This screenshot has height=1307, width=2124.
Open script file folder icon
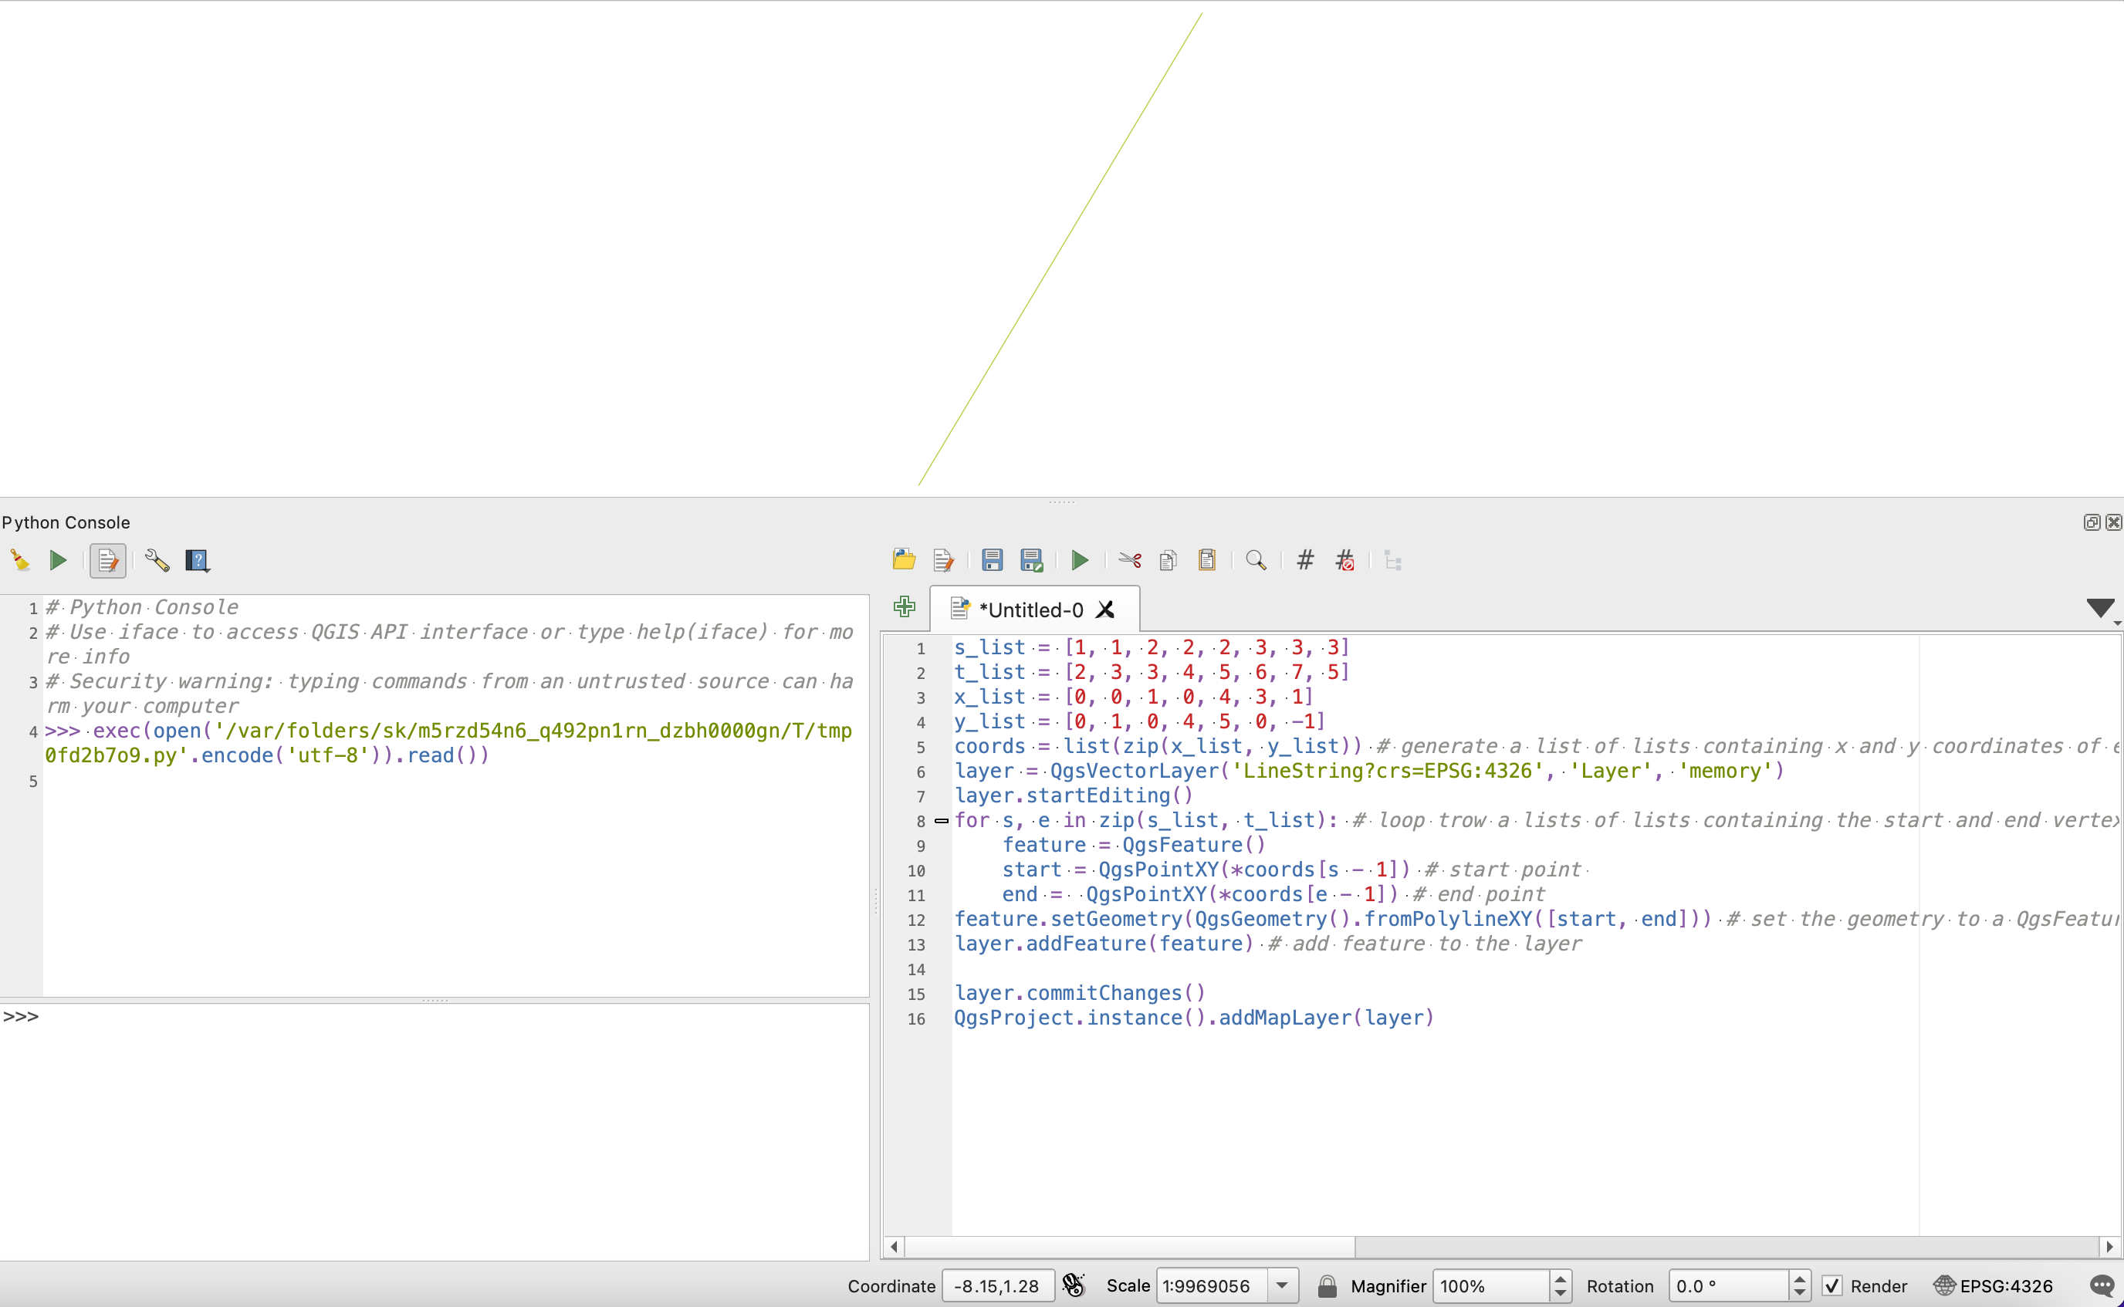pos(903,560)
